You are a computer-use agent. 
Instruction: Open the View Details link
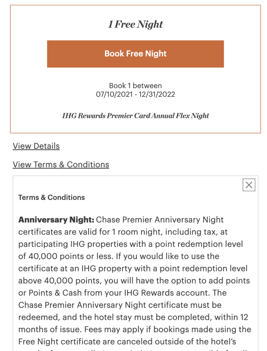point(36,146)
